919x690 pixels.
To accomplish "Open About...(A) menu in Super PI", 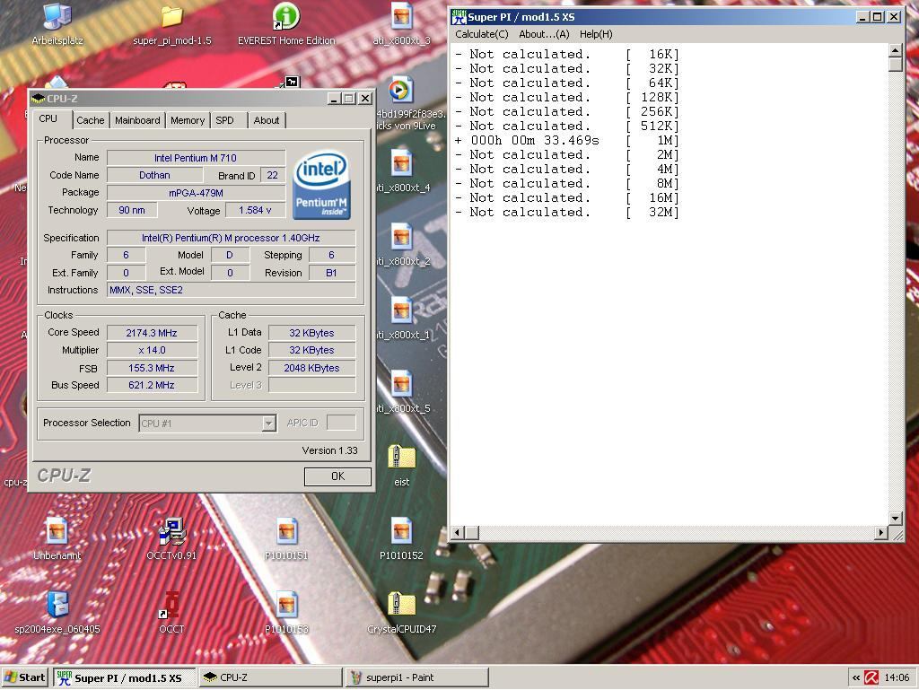I will click(544, 34).
